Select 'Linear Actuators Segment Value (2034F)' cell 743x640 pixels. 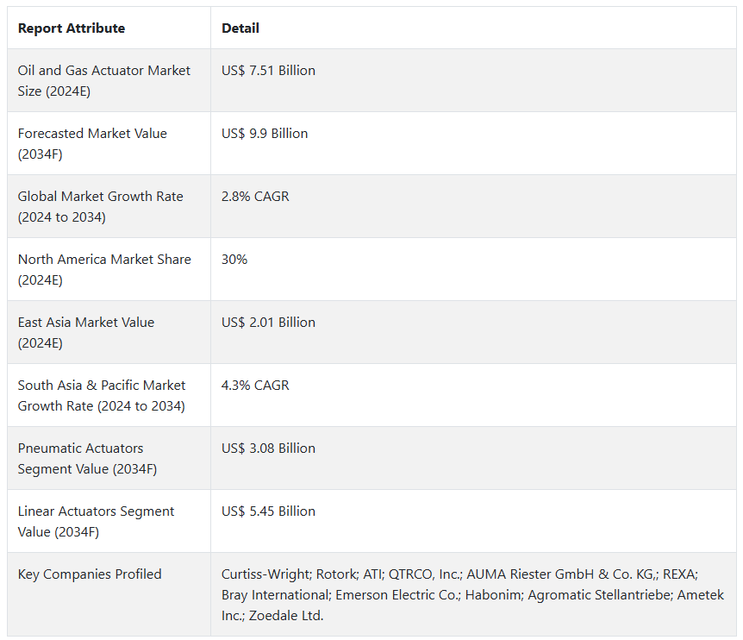96,521
